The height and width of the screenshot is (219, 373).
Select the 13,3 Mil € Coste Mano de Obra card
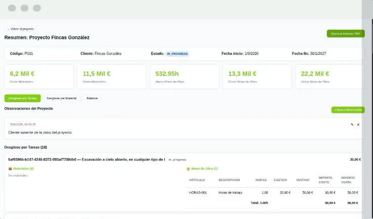(257, 77)
